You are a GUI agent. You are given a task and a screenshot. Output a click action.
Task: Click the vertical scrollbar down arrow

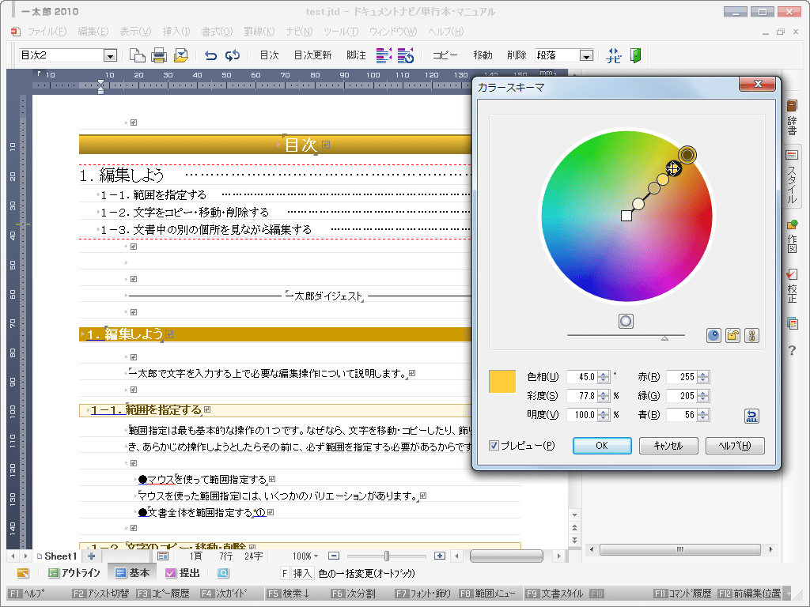[574, 515]
